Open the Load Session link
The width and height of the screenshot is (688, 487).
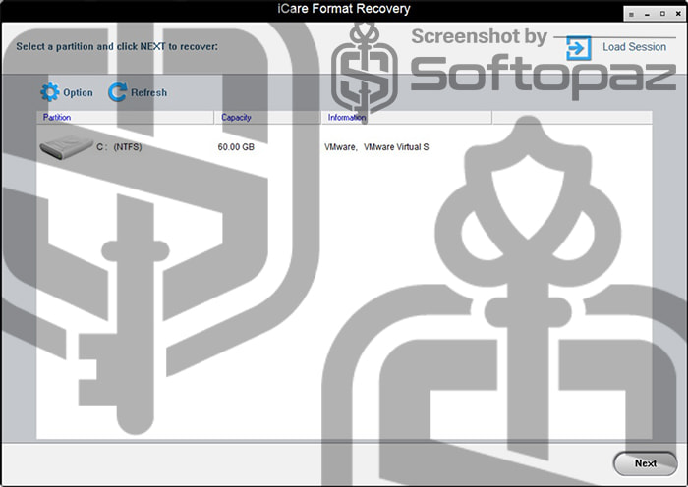tap(634, 47)
